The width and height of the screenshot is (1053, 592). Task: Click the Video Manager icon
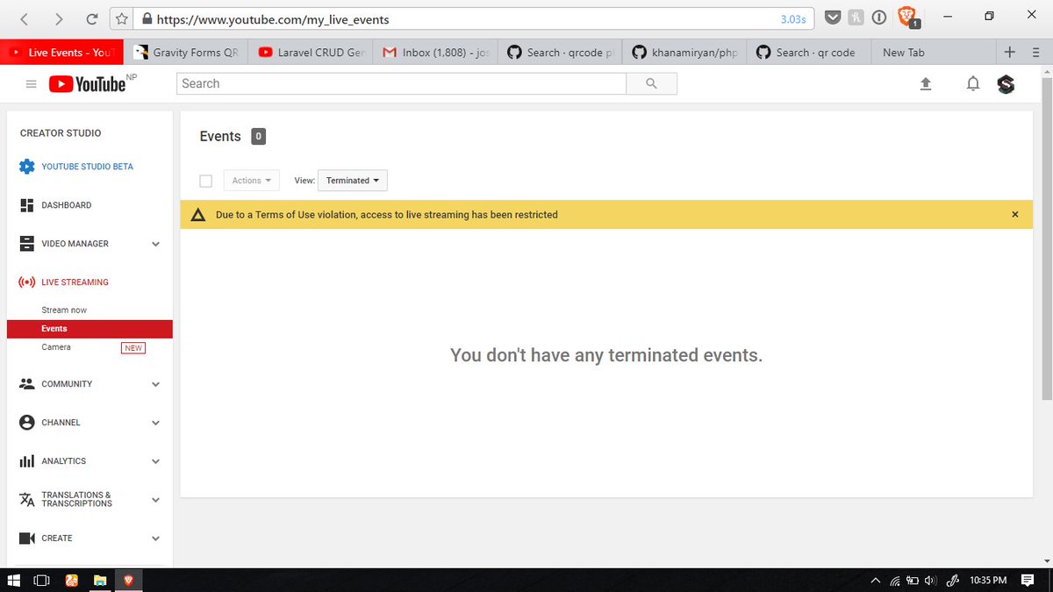tap(26, 244)
